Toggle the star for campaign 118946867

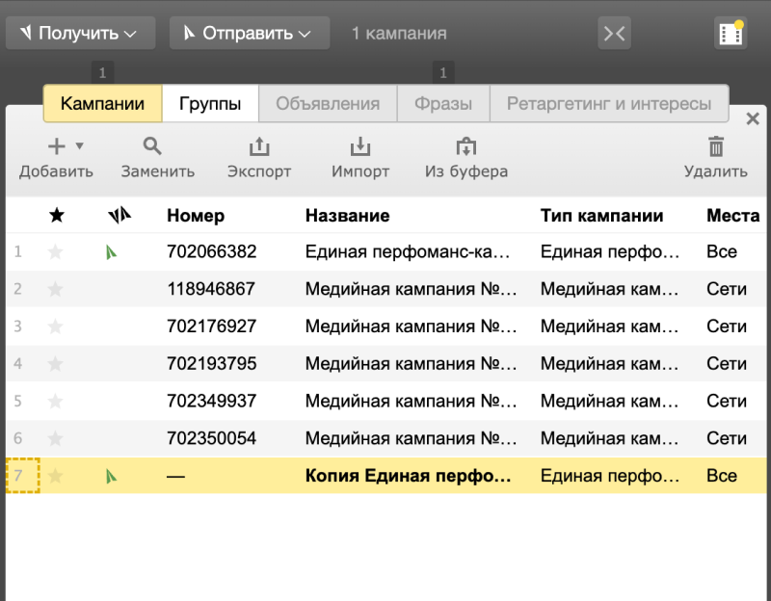click(x=56, y=289)
